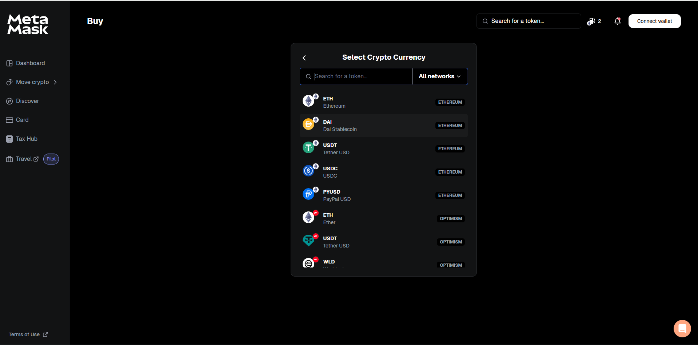Click the Move crypto sidebar icon
Viewport: 698px width, 345px height.
pos(9,82)
